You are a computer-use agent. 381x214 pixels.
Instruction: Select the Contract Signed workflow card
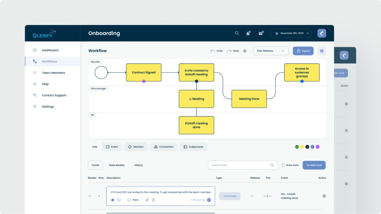[144, 72]
